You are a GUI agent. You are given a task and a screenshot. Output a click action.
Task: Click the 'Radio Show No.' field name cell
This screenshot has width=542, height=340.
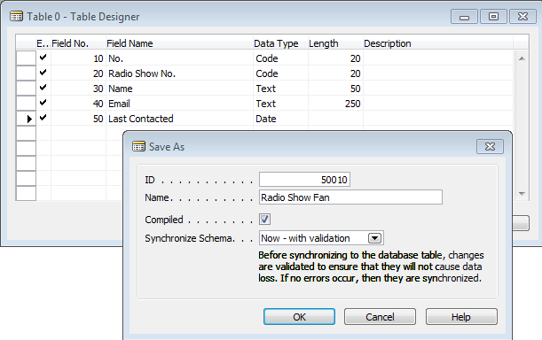click(179, 73)
